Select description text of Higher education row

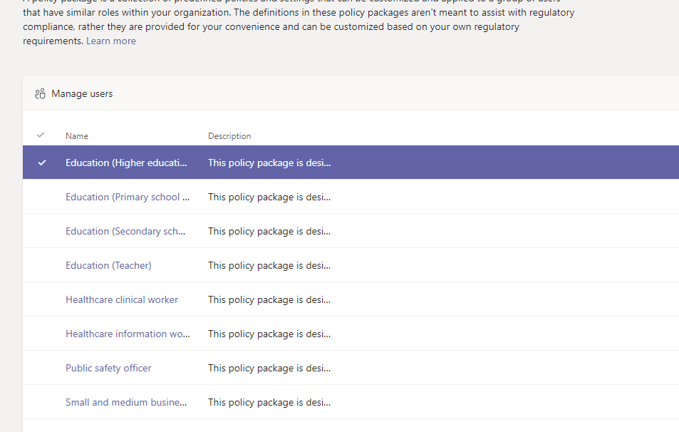coord(269,163)
